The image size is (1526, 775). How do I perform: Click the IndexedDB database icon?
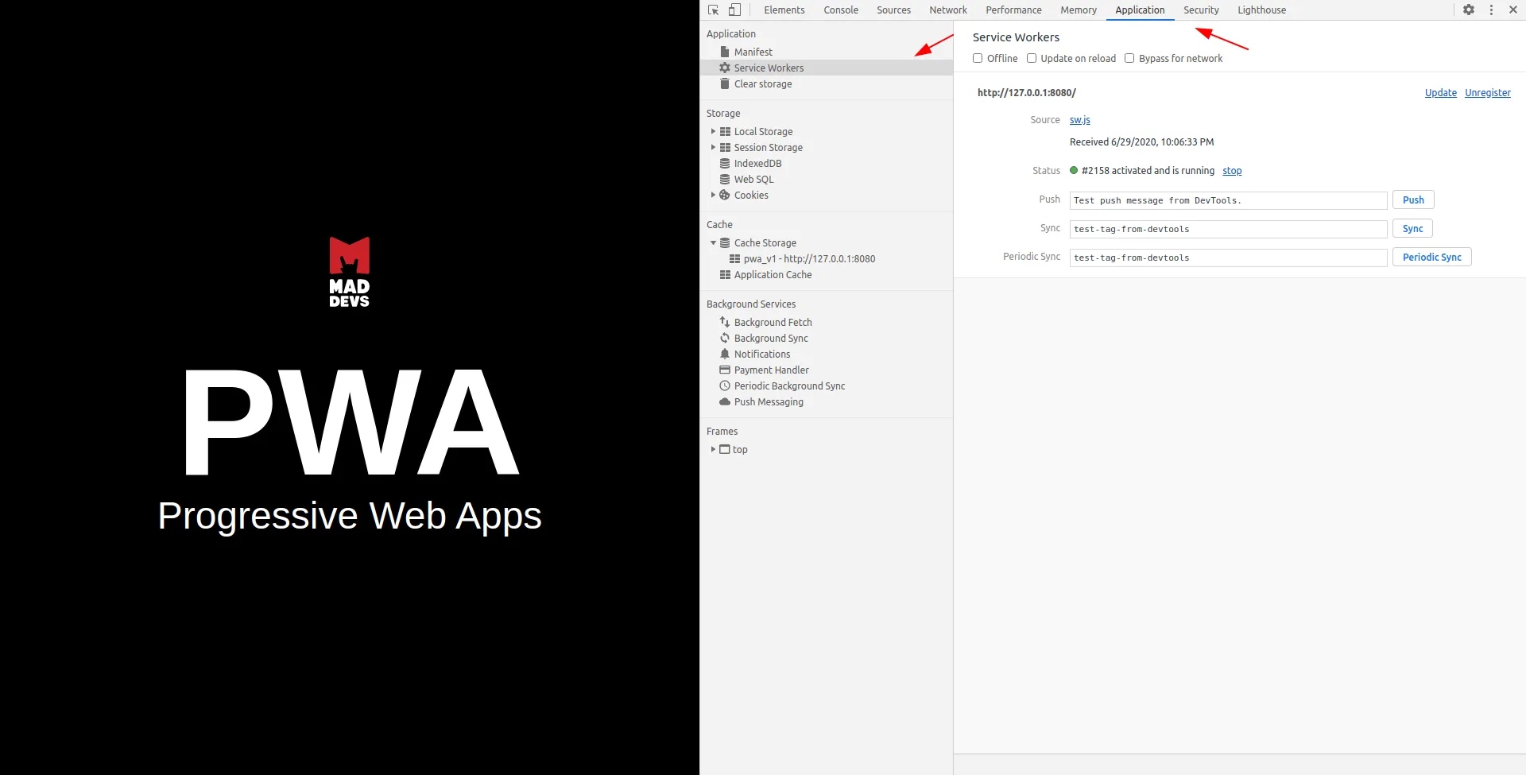click(x=725, y=163)
